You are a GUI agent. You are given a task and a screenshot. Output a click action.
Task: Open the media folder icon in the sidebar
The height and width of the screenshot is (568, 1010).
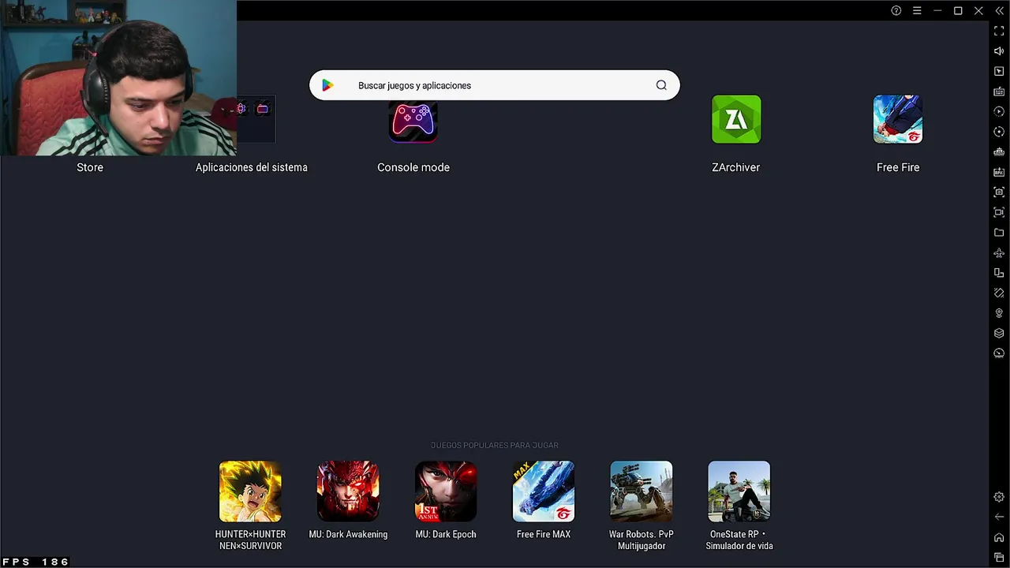pos(999,233)
